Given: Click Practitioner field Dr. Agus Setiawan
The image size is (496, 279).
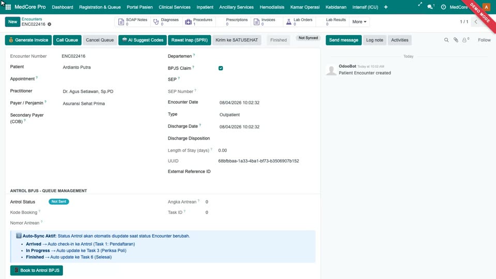Looking at the screenshot, I should [x=88, y=91].
